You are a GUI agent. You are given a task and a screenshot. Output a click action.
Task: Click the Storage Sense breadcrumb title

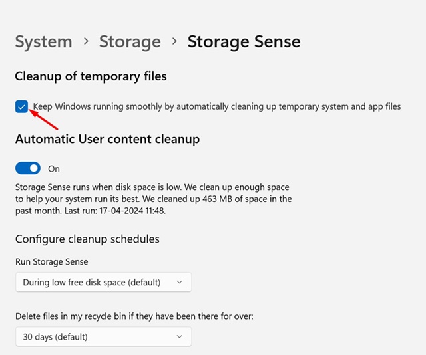click(x=244, y=42)
